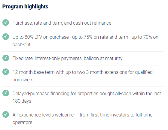Click the check icon for All experience levels
This screenshot has width=168, height=130.
6,114
